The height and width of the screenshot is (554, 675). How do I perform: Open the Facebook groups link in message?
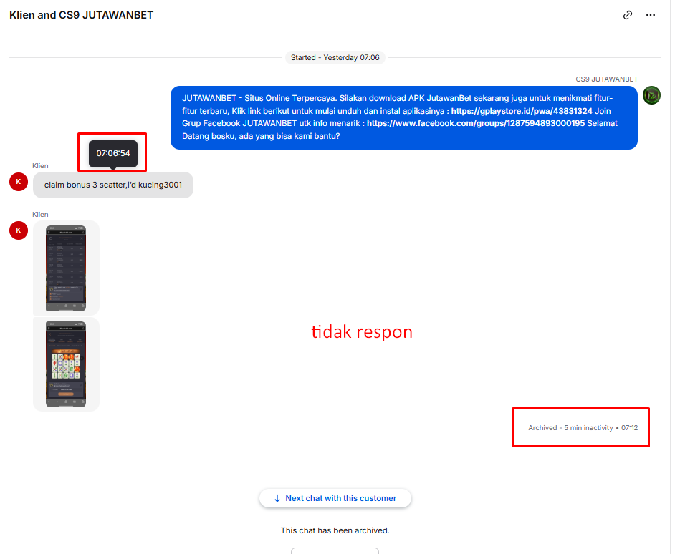click(x=475, y=123)
